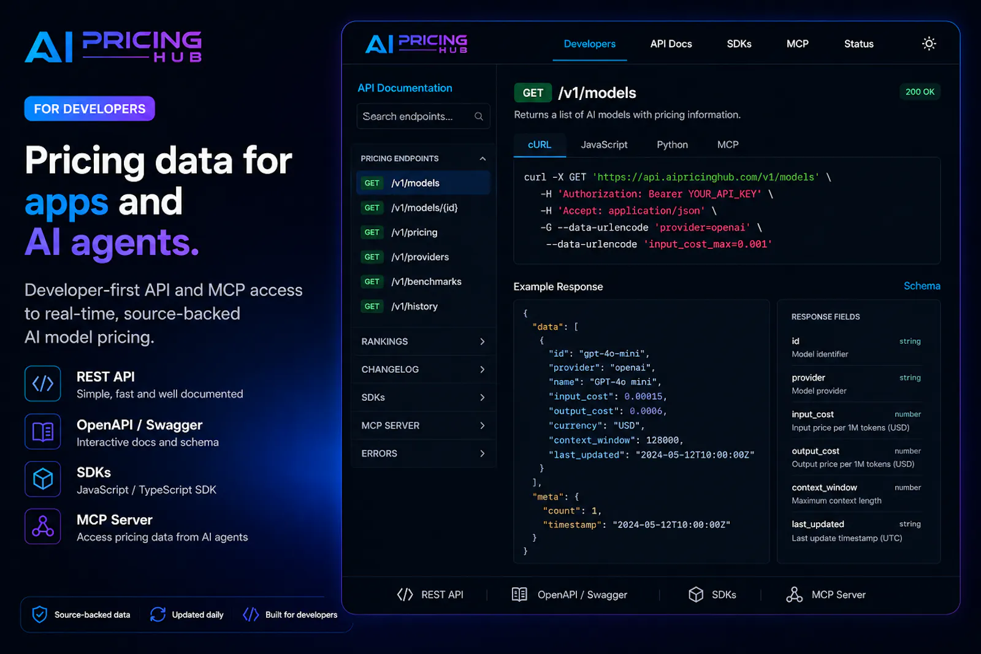The height and width of the screenshot is (654, 981).
Task: Select the /v1/providers endpoint
Action: click(423, 257)
